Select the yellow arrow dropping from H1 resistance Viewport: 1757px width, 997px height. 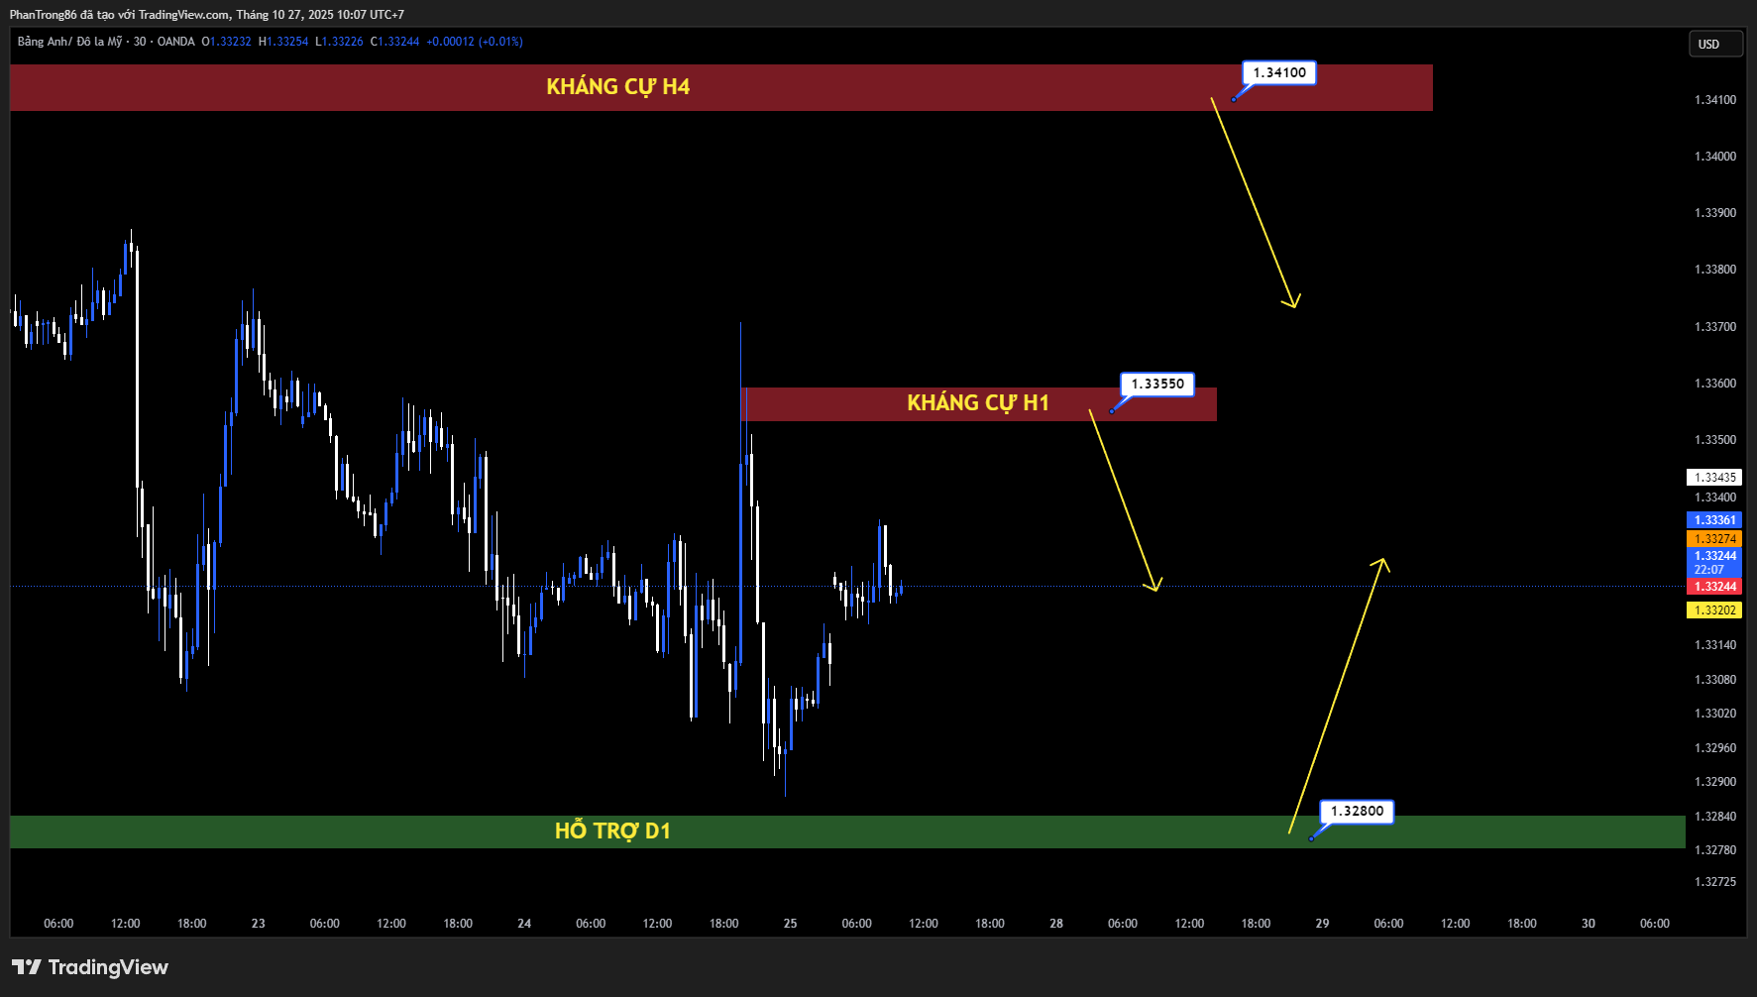tap(1124, 500)
